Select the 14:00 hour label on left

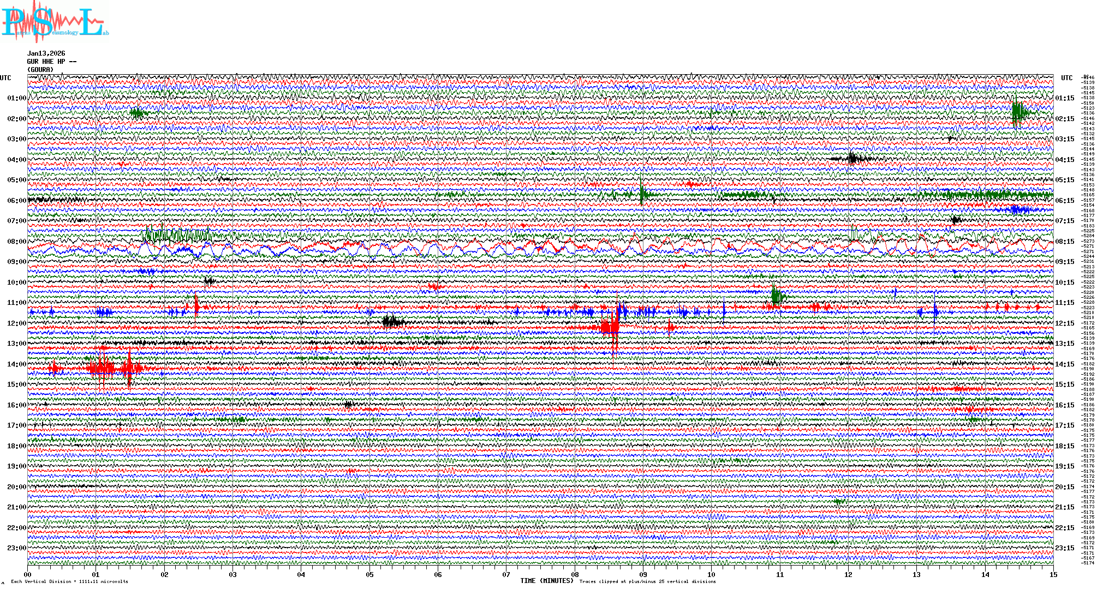[x=16, y=364]
